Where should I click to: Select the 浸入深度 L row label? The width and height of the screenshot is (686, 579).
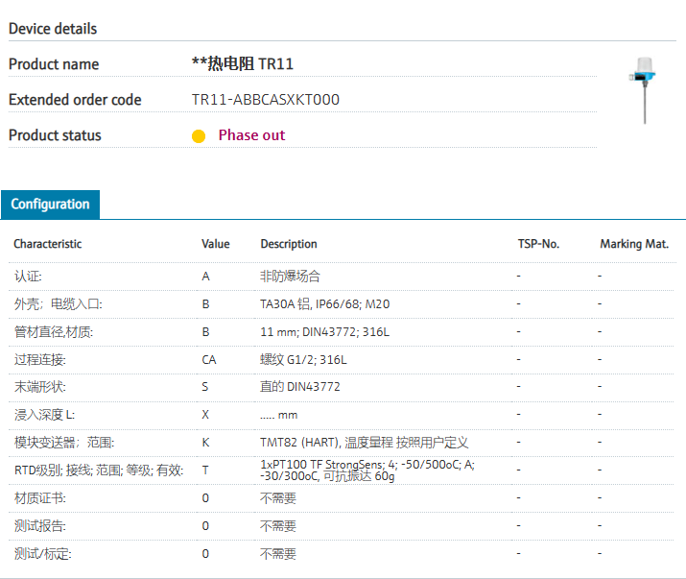click(x=44, y=415)
